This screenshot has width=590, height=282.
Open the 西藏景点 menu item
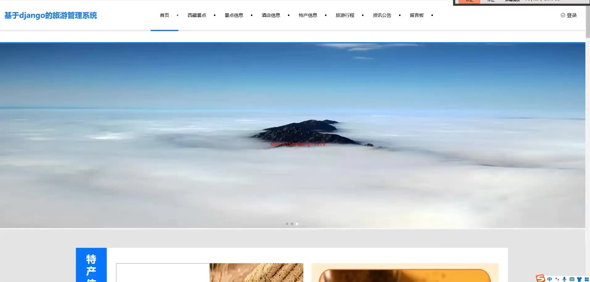point(197,15)
